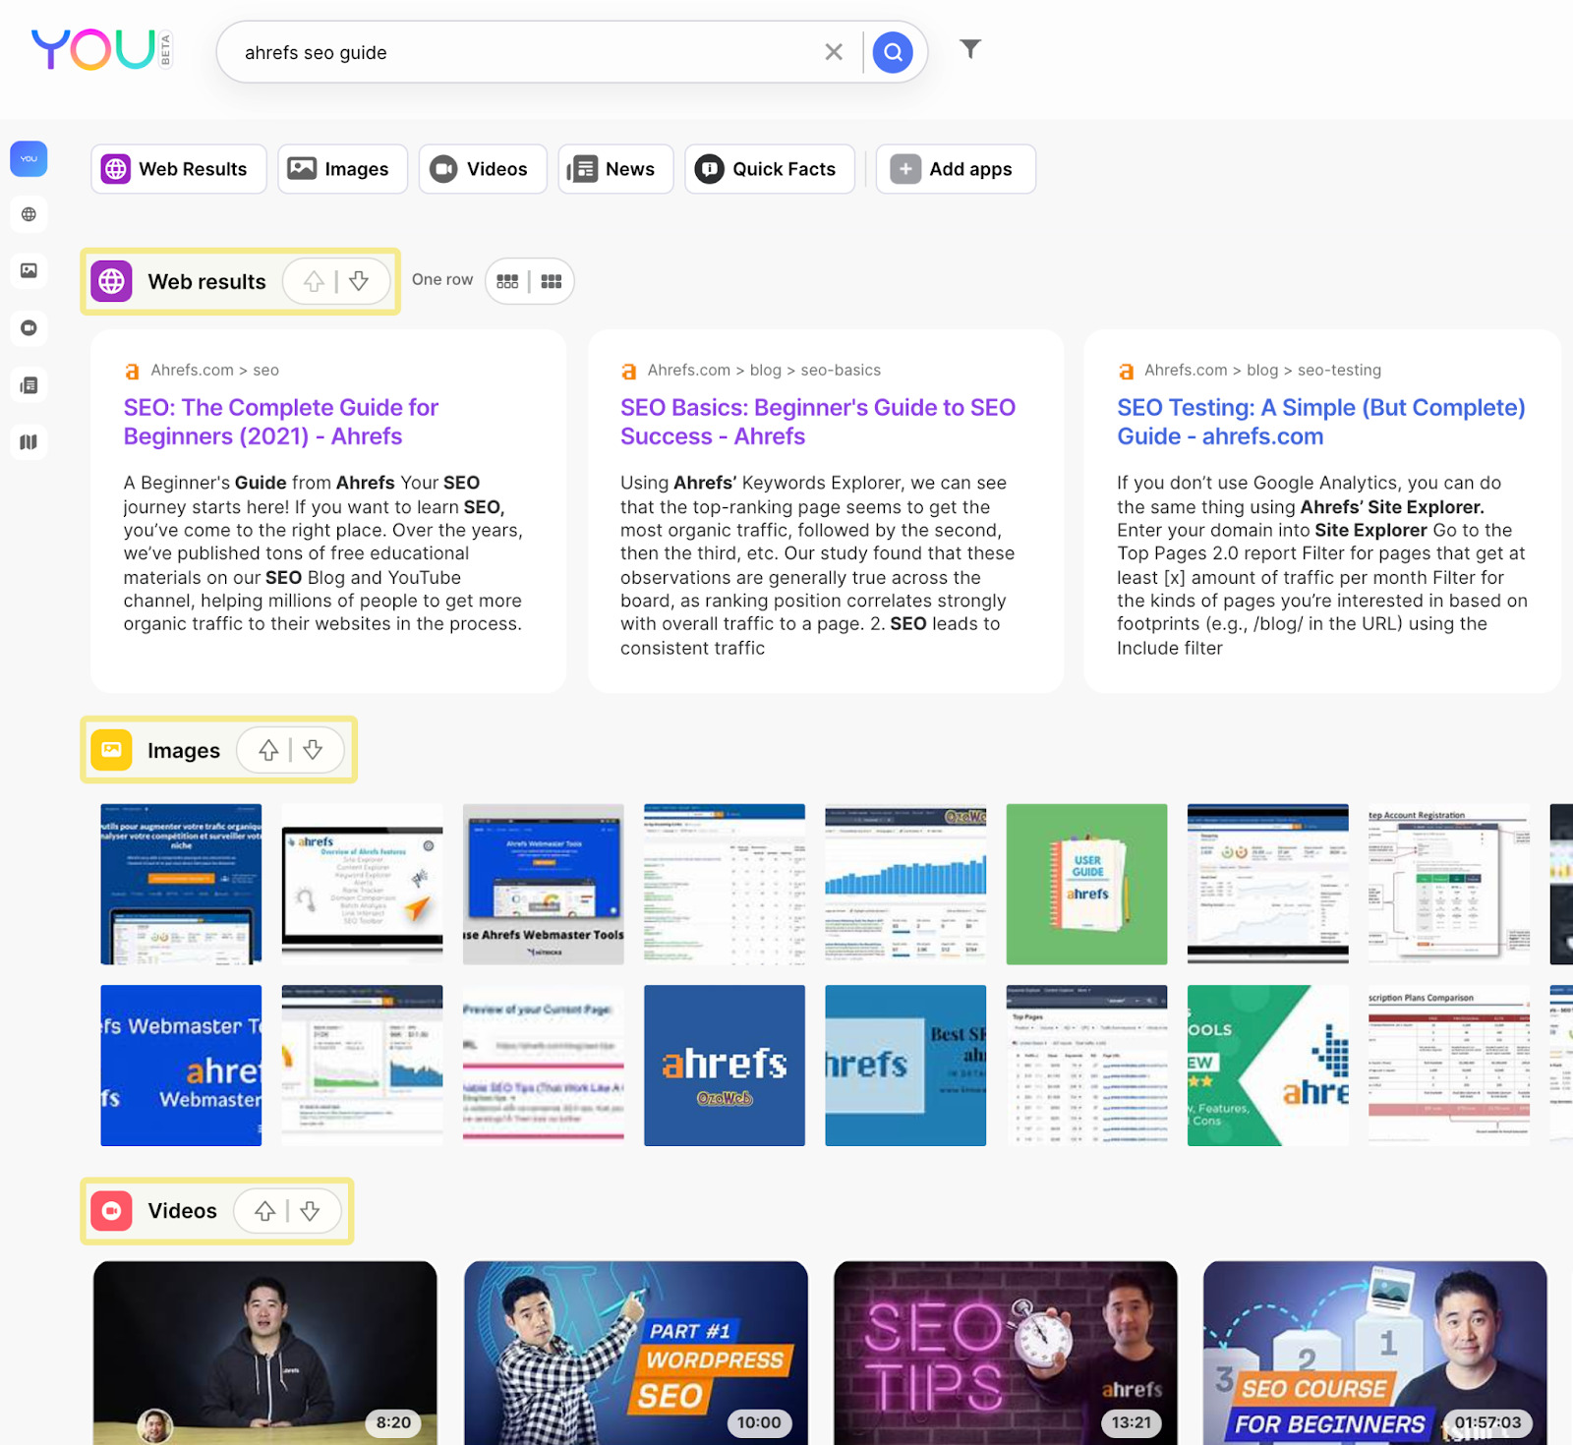Viewport: 1573px width, 1445px height.
Task: Click the Add apps button
Action: [x=956, y=169]
